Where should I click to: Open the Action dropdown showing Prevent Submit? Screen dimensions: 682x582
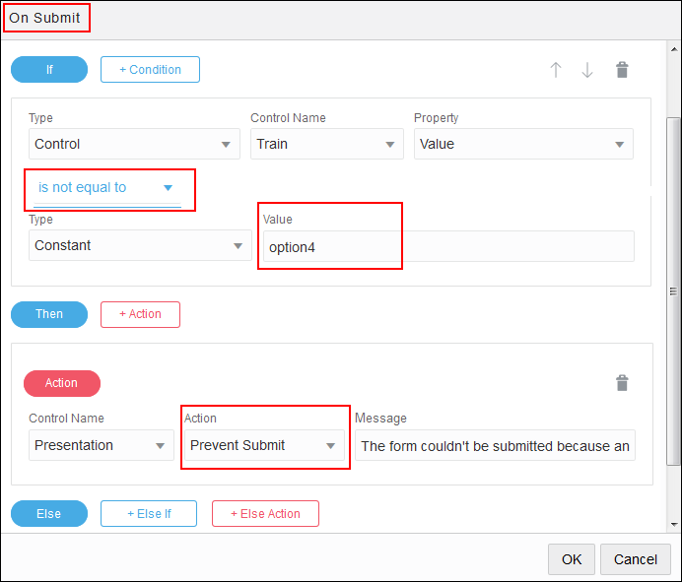(x=264, y=445)
